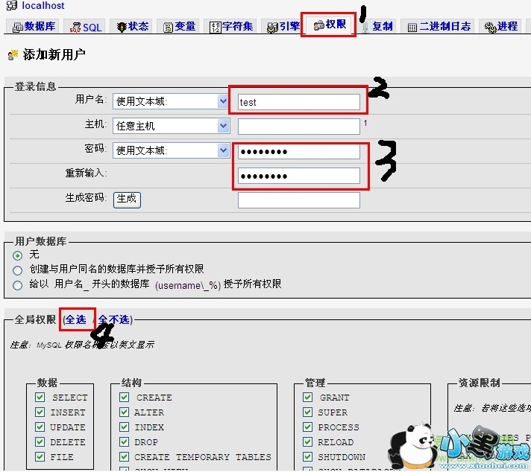
Task: Toggle the FILE privilege checkbox
Action: 40,456
